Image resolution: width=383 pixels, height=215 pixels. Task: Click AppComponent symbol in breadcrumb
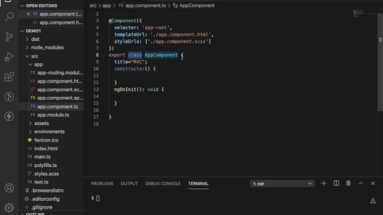click(x=197, y=5)
